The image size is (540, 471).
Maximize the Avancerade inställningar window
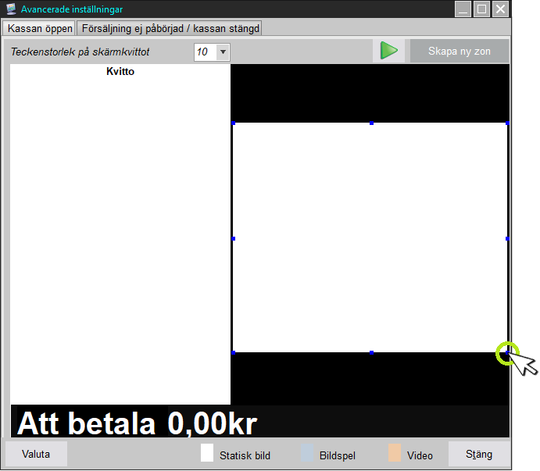481,9
